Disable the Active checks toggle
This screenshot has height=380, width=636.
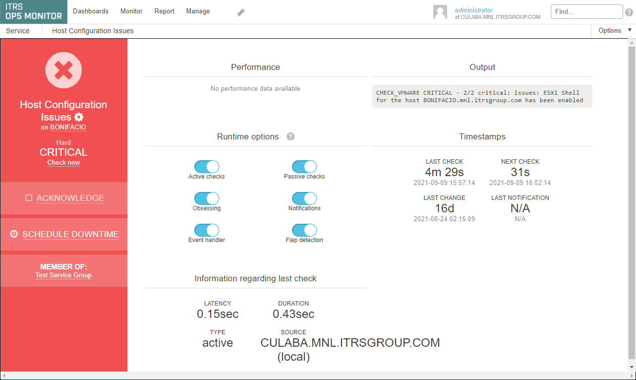207,167
